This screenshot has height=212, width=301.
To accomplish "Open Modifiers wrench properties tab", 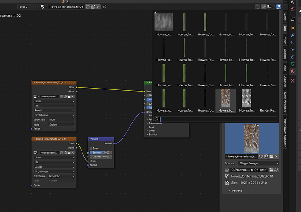I will click(x=293, y=35).
